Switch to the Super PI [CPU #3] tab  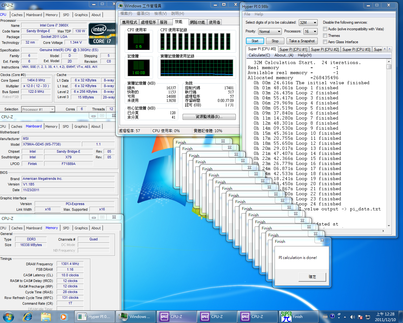pos(356,50)
